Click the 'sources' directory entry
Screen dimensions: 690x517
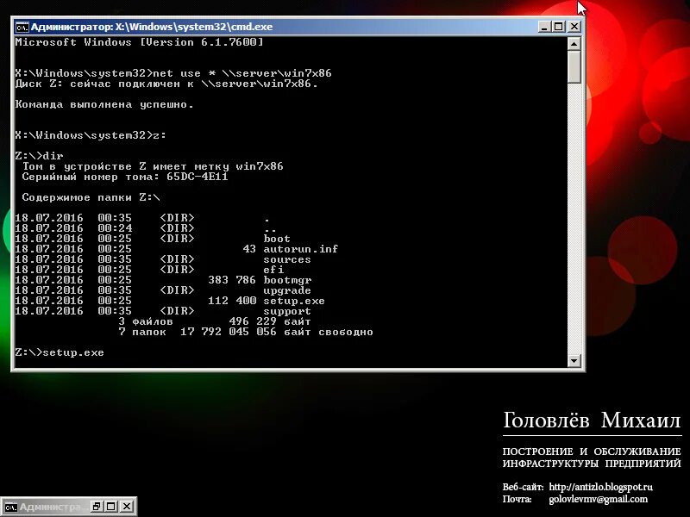287,259
